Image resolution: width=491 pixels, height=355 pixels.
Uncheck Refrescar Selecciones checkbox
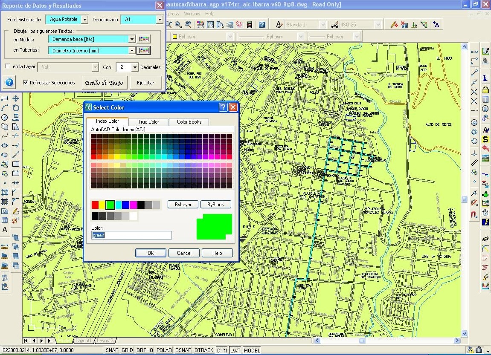coord(26,83)
